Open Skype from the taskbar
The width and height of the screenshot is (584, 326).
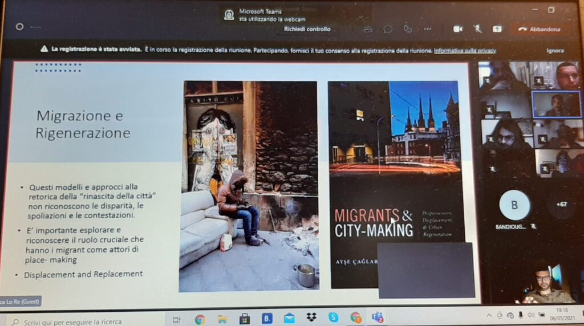(x=333, y=317)
